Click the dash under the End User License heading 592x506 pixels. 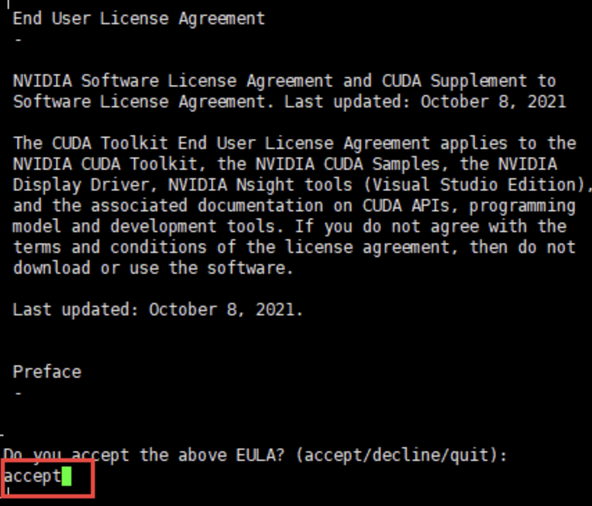tap(17, 40)
